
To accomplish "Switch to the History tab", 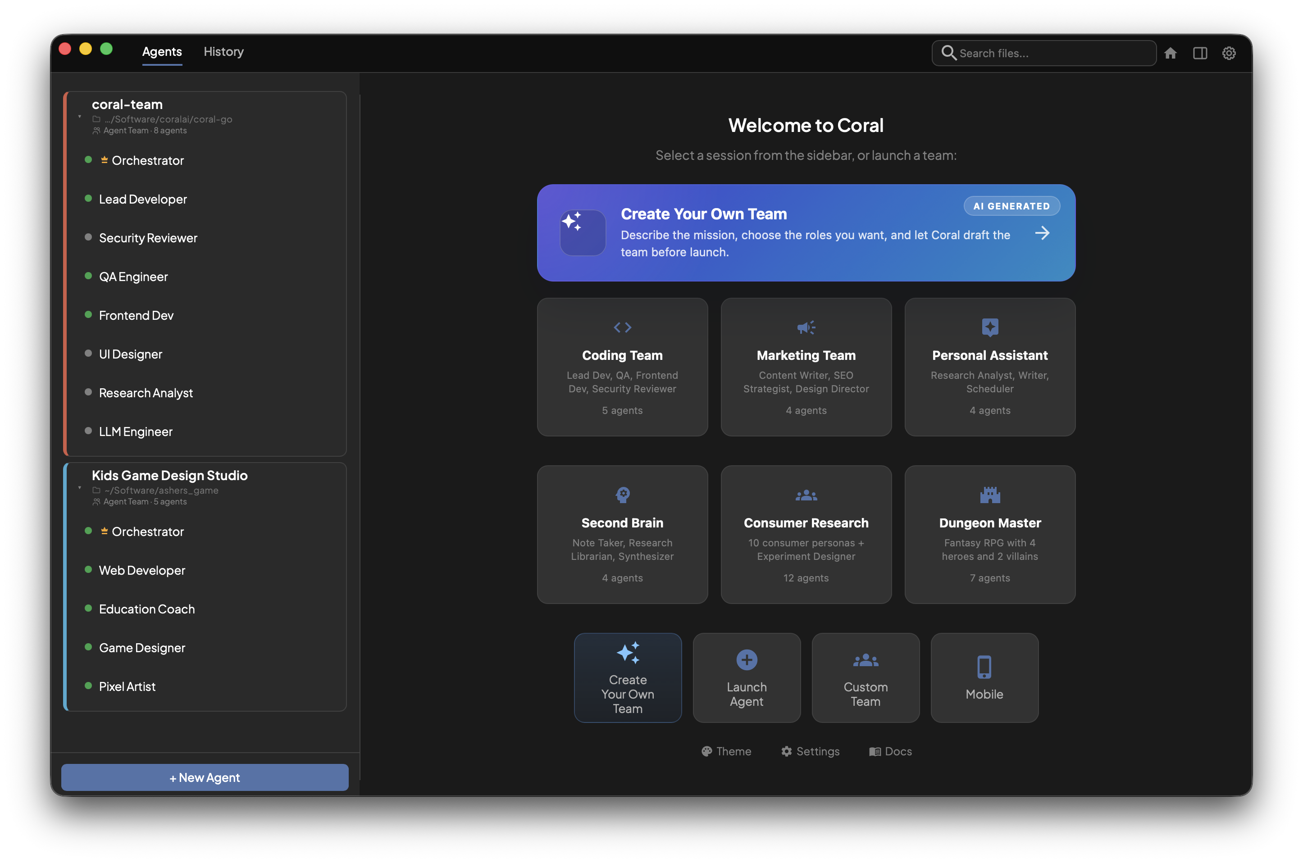I will pos(223,52).
